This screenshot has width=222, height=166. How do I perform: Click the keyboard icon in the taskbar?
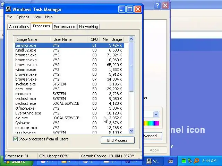[x=171, y=161]
